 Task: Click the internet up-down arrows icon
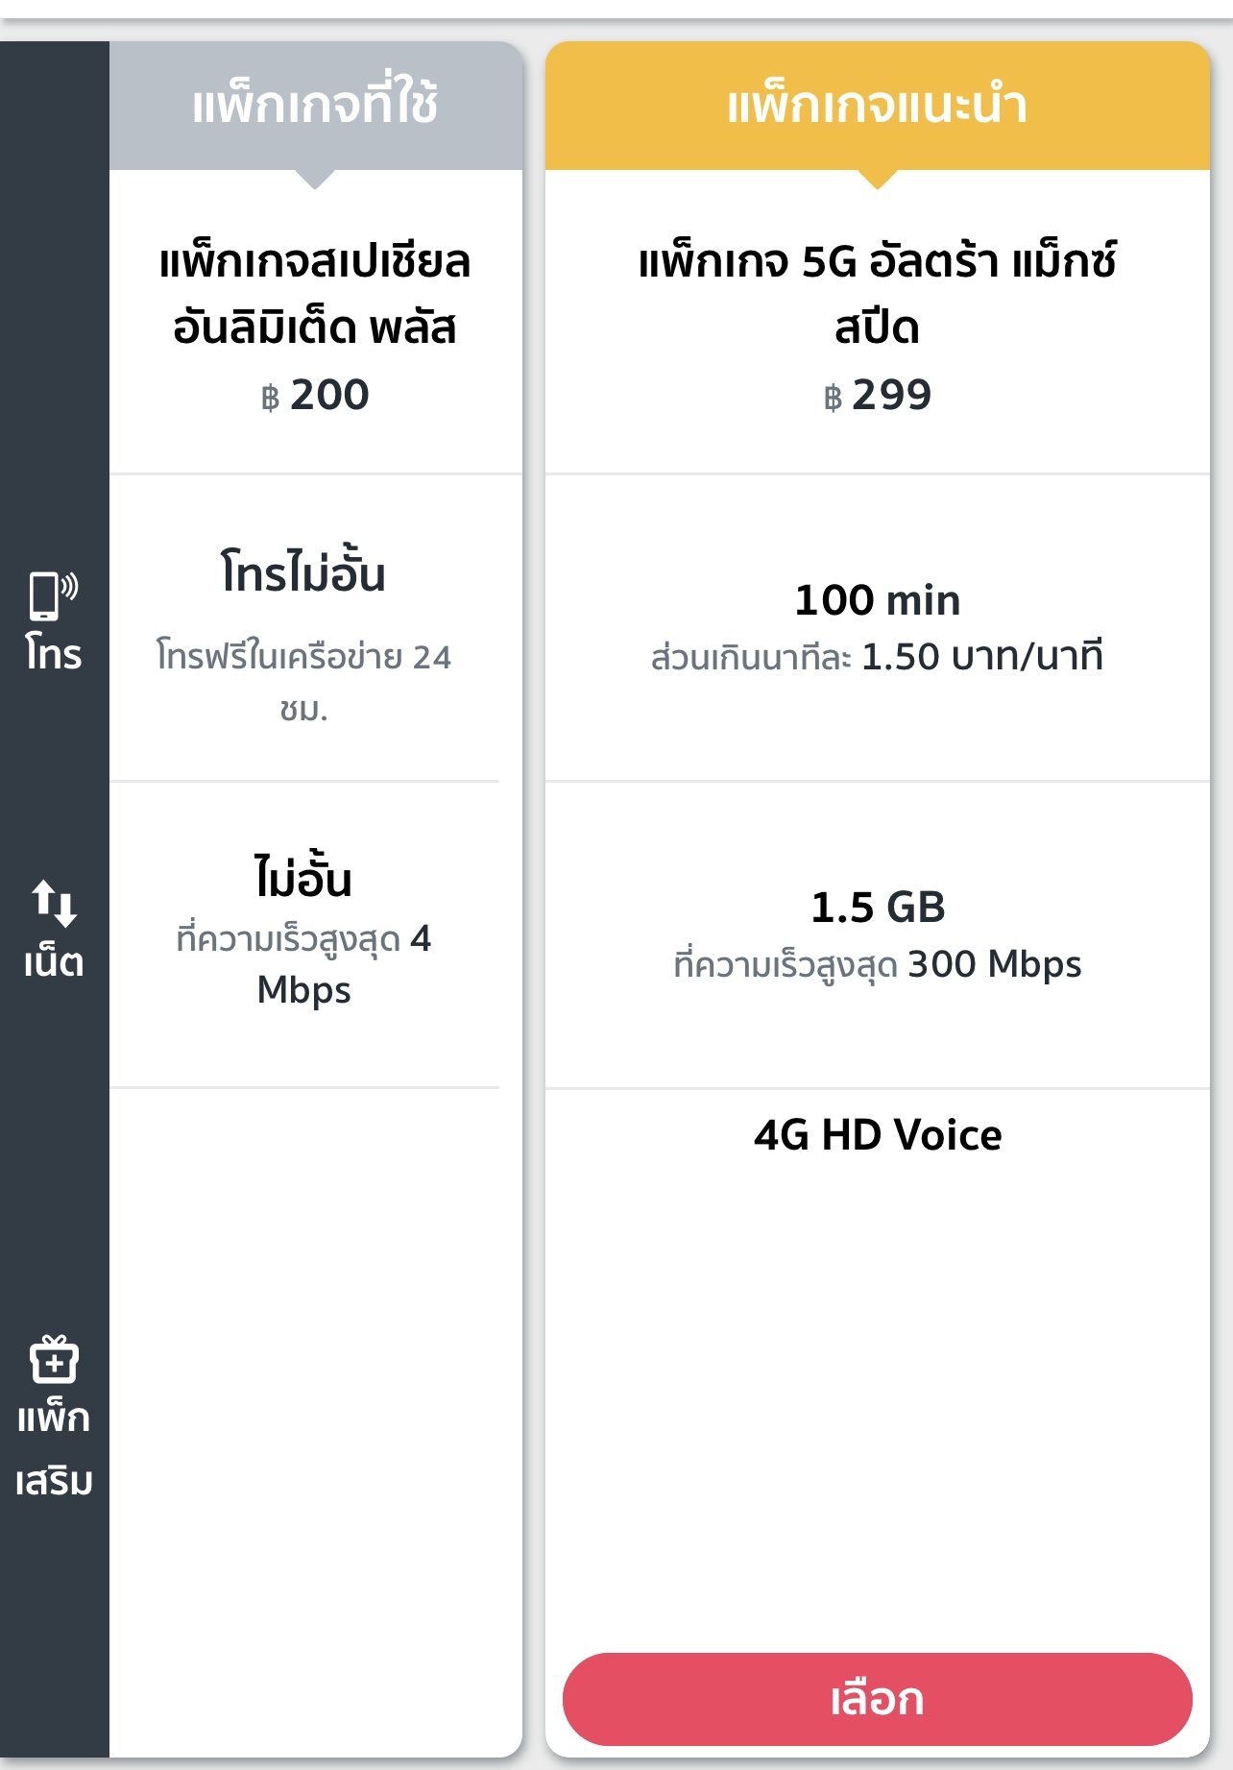pyautogui.click(x=54, y=903)
